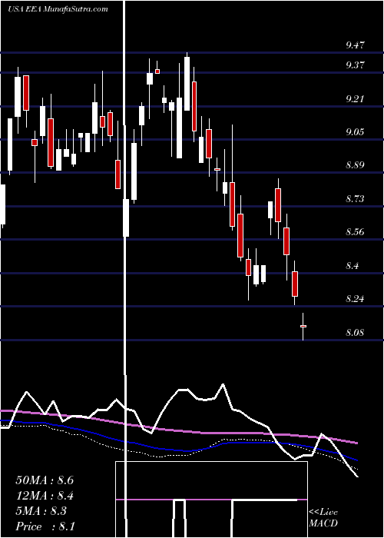Click the 9.21 price level label
Screen dimensions: 384x538
pos(356,99)
